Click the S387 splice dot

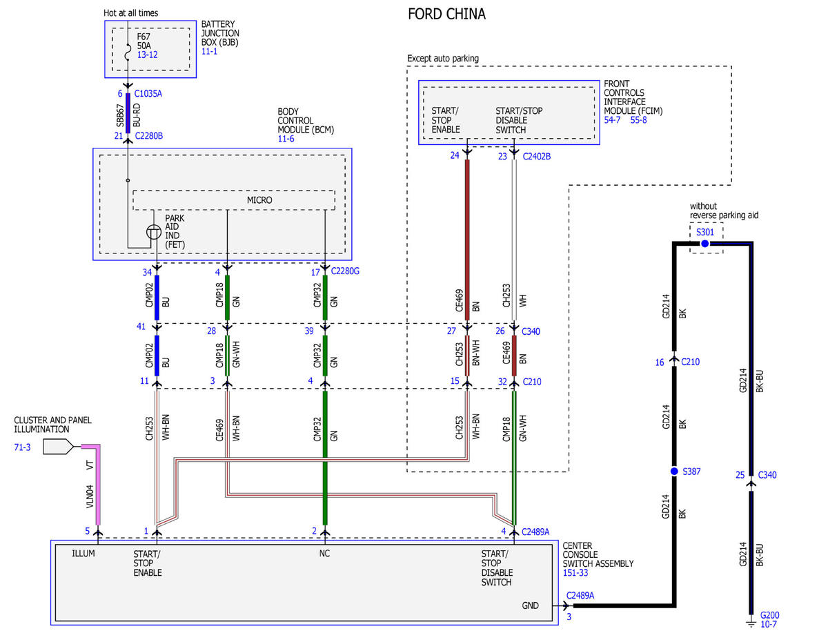click(x=674, y=471)
